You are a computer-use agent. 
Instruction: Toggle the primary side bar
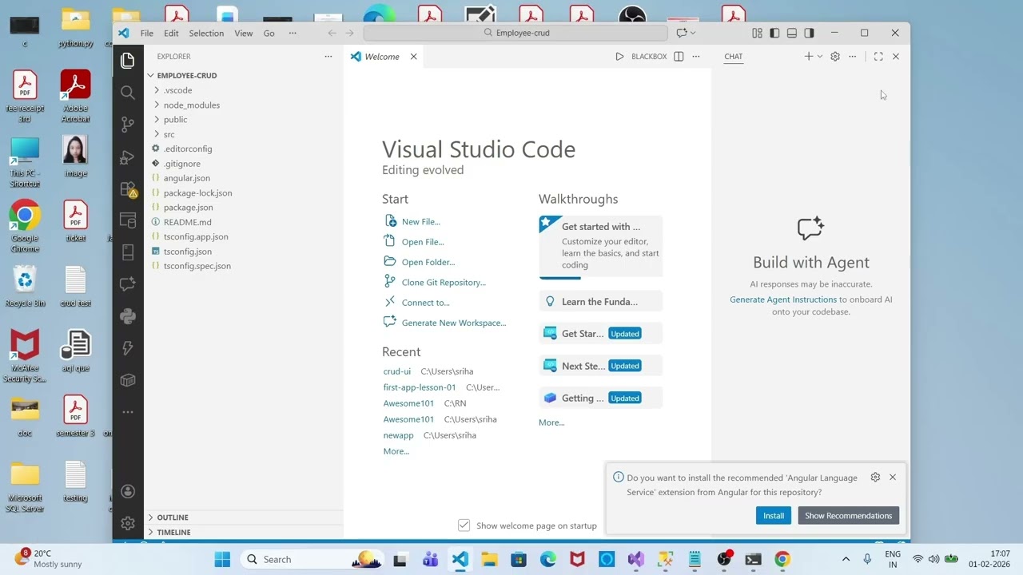click(x=774, y=33)
